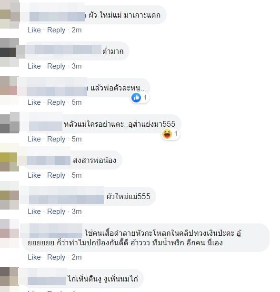Like the 'ผัวใหม่แม่555' comment
Image resolution: width=280 pixels, height=292 pixels.
tap(34, 211)
